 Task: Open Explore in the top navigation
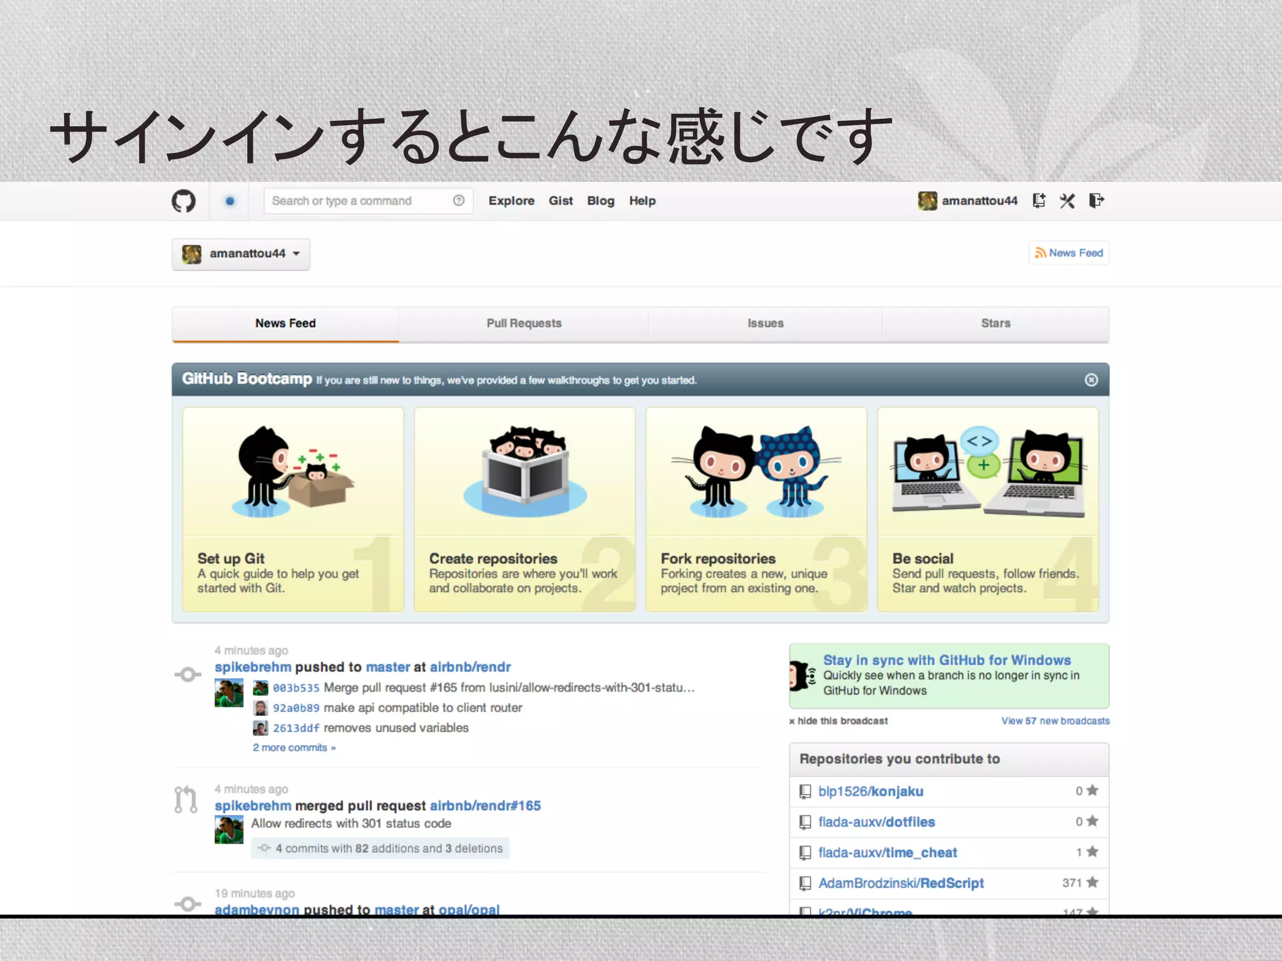[x=511, y=201]
